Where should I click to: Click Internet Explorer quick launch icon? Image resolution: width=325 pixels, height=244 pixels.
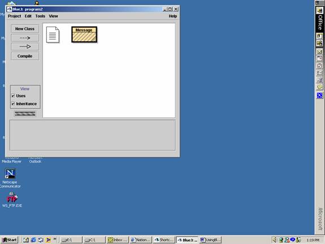(33, 240)
